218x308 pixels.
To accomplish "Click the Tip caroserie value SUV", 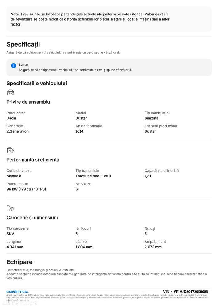I will point(10,234).
